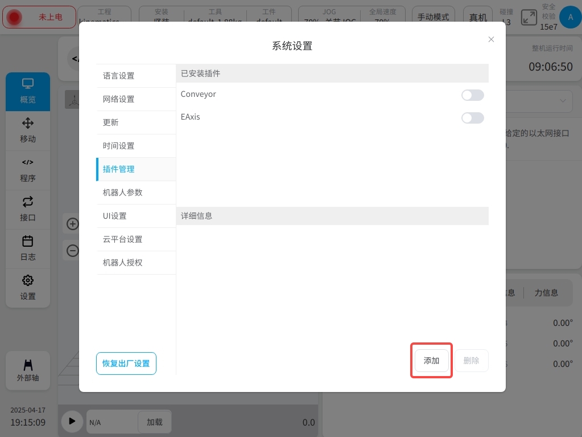Open the 移动 move panel icon
582x437 pixels.
point(28,124)
